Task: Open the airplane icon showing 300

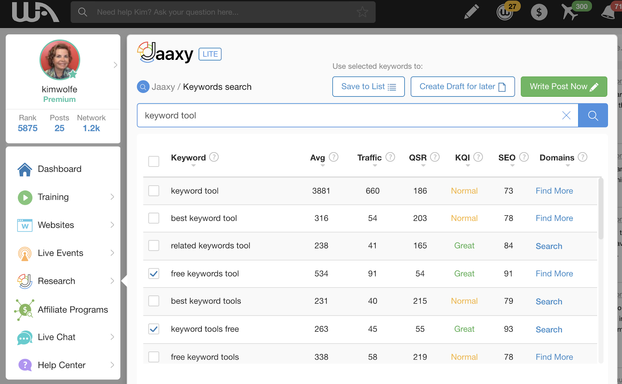Action: (570, 12)
